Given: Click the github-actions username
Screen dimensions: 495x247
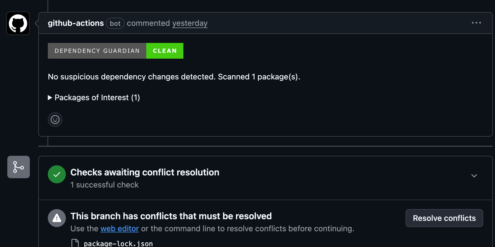Looking at the screenshot, I should point(76,23).
